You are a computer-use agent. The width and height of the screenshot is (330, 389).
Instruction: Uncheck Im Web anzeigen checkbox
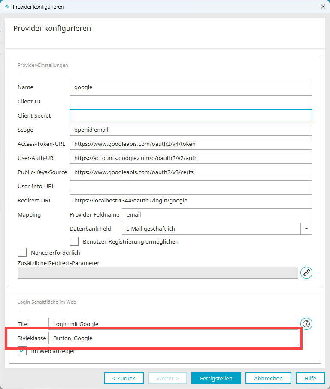(x=22, y=351)
